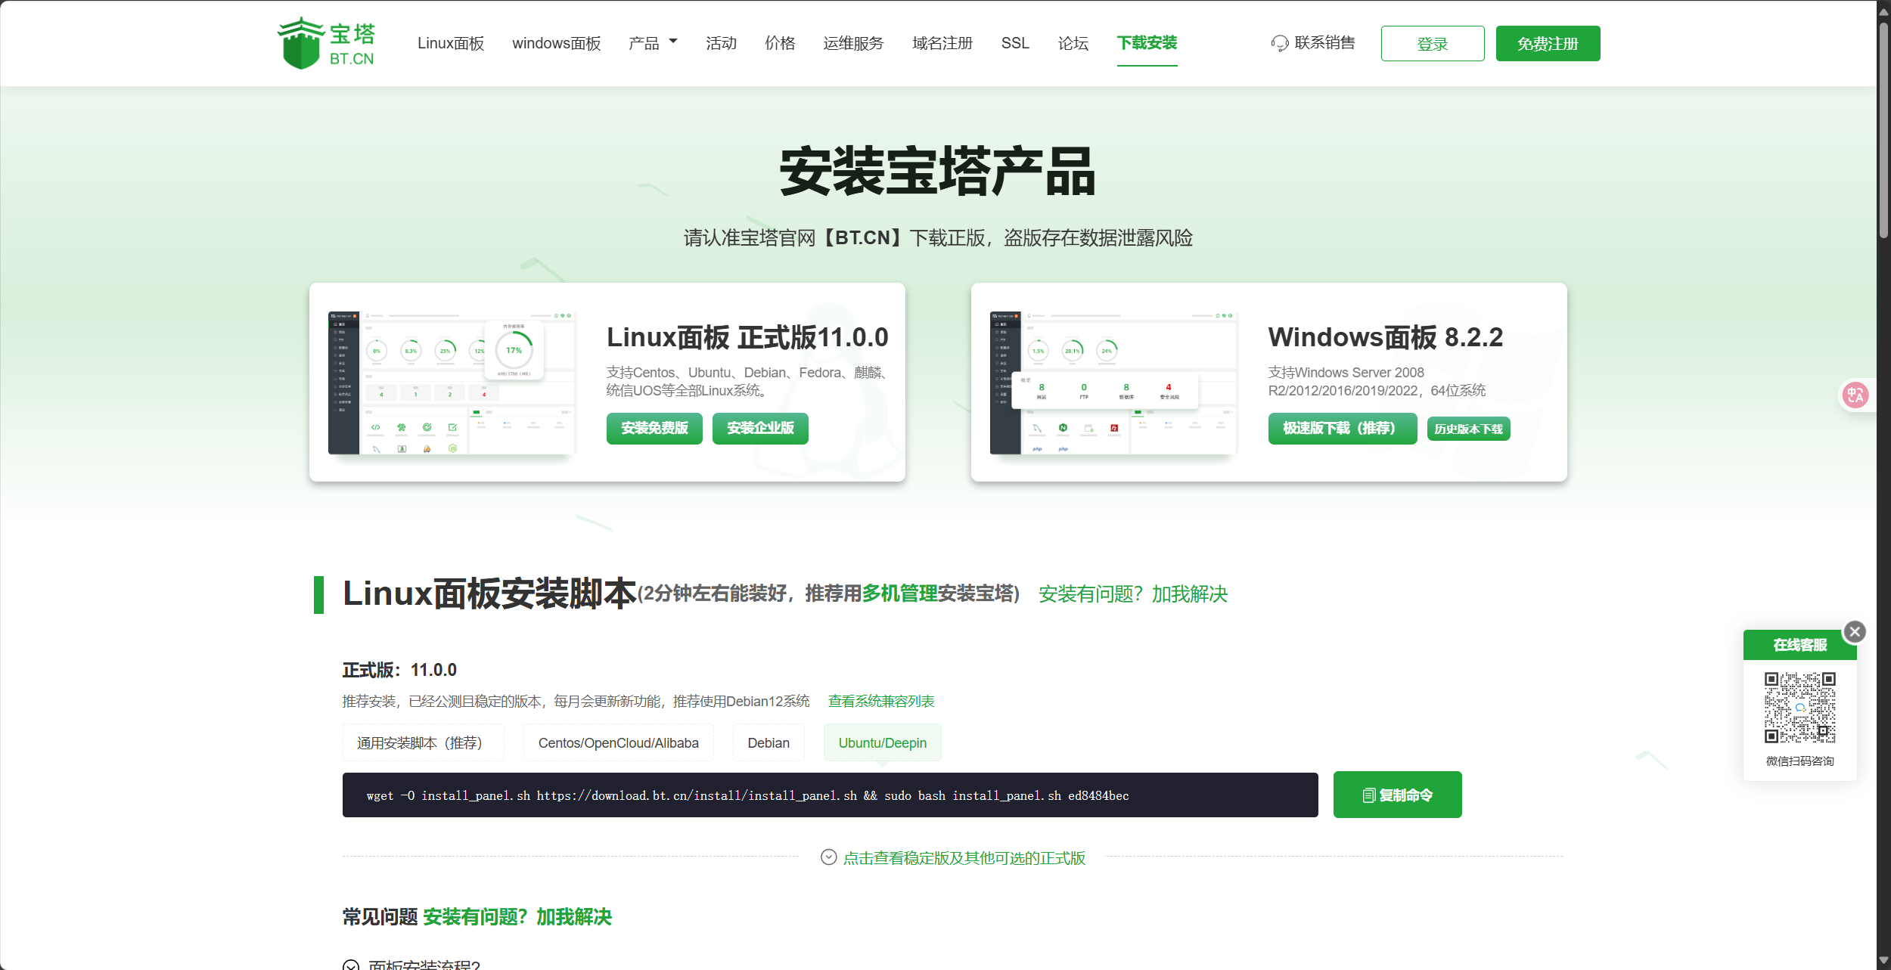Viewport: 1891px width, 970px height.
Task: Open the Linux面板 nav item
Action: click(x=451, y=43)
